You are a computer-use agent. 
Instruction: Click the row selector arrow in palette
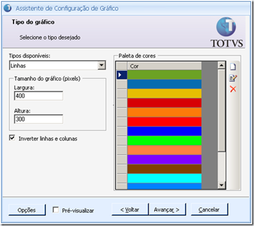[122, 75]
